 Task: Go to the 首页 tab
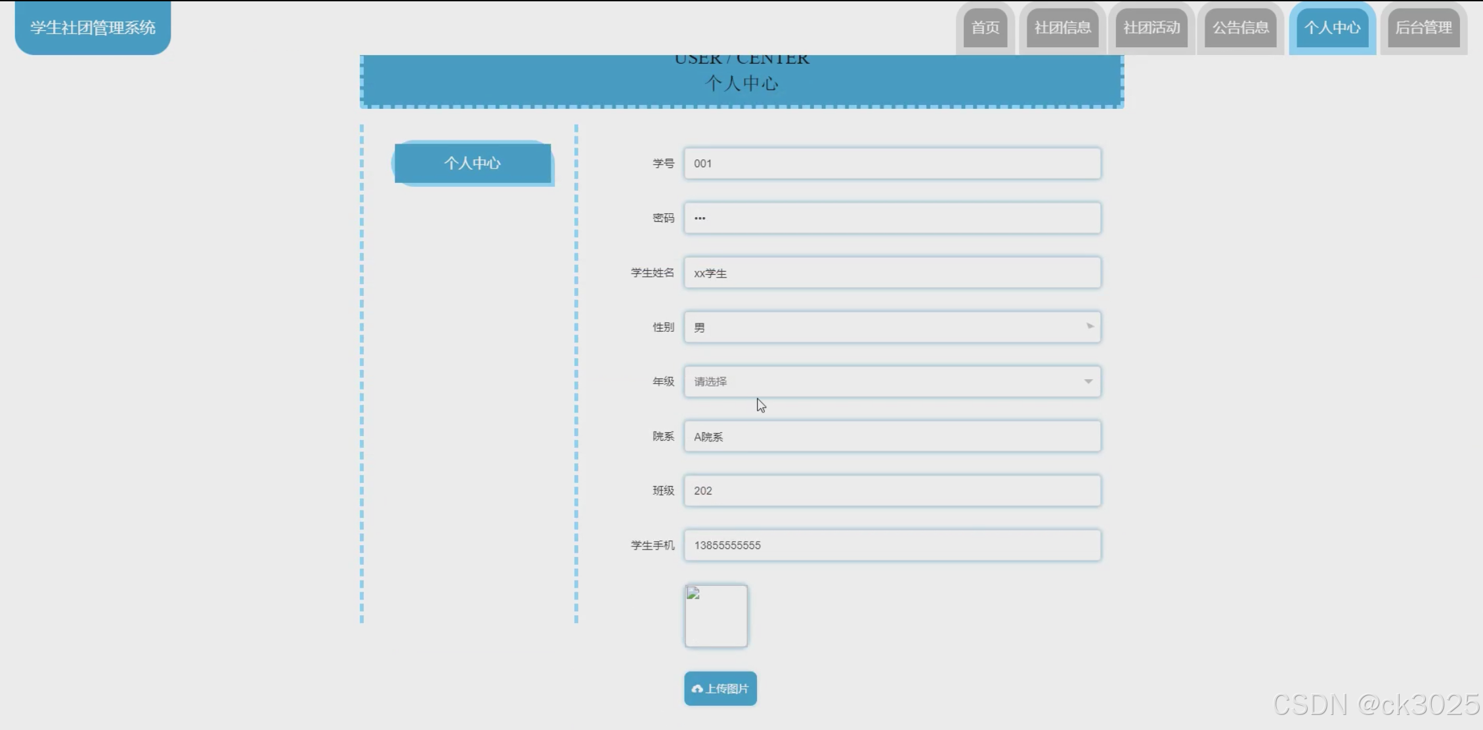(985, 28)
